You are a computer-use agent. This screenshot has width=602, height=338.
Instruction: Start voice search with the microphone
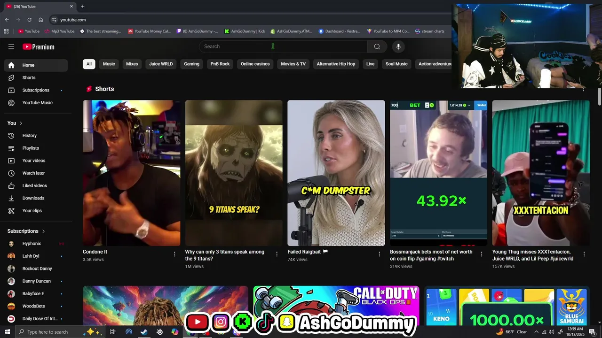(398, 46)
